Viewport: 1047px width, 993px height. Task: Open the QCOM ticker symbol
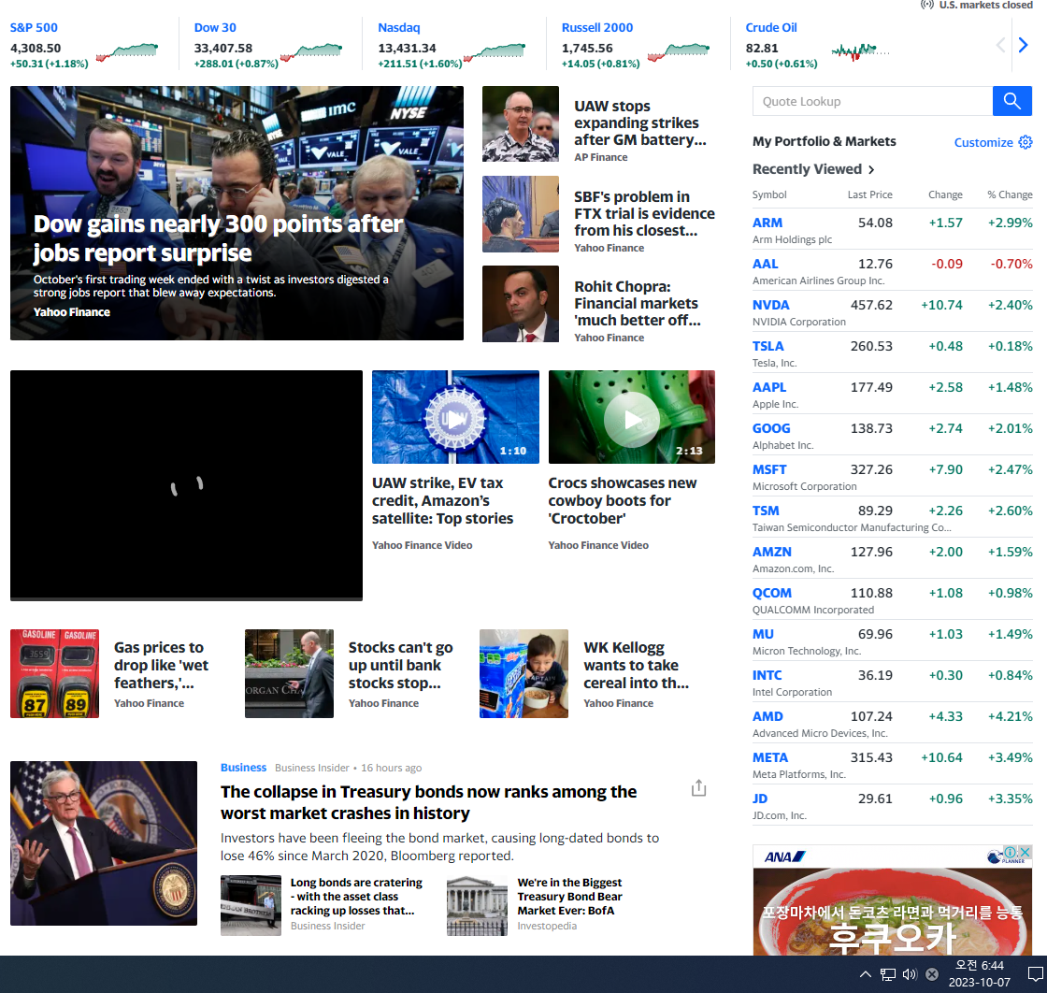[772, 593]
